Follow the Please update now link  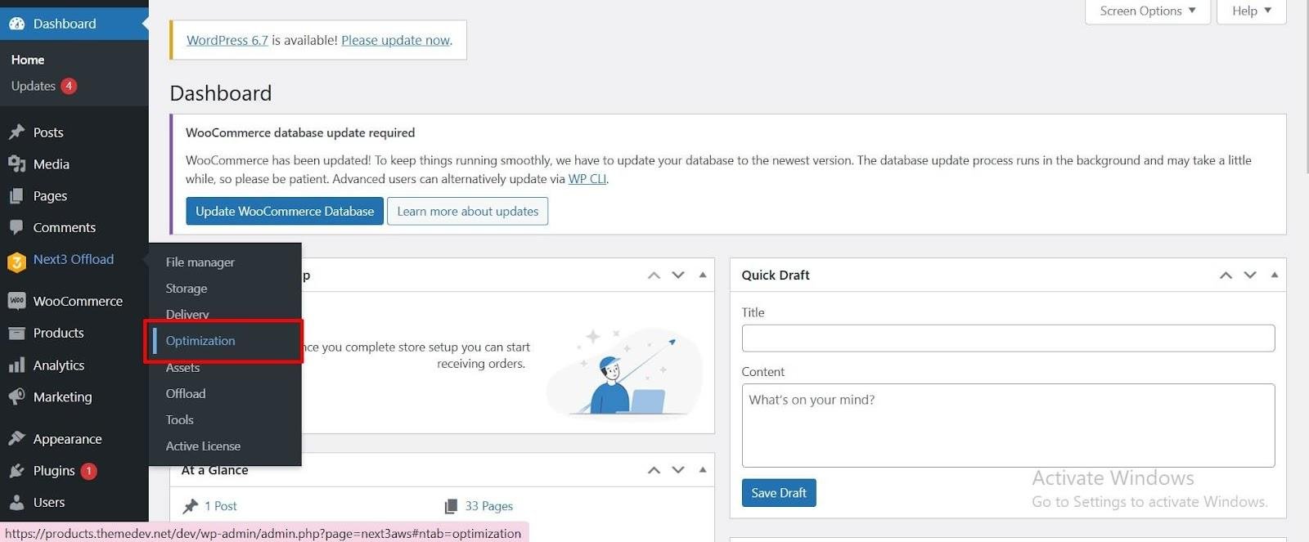(x=396, y=40)
